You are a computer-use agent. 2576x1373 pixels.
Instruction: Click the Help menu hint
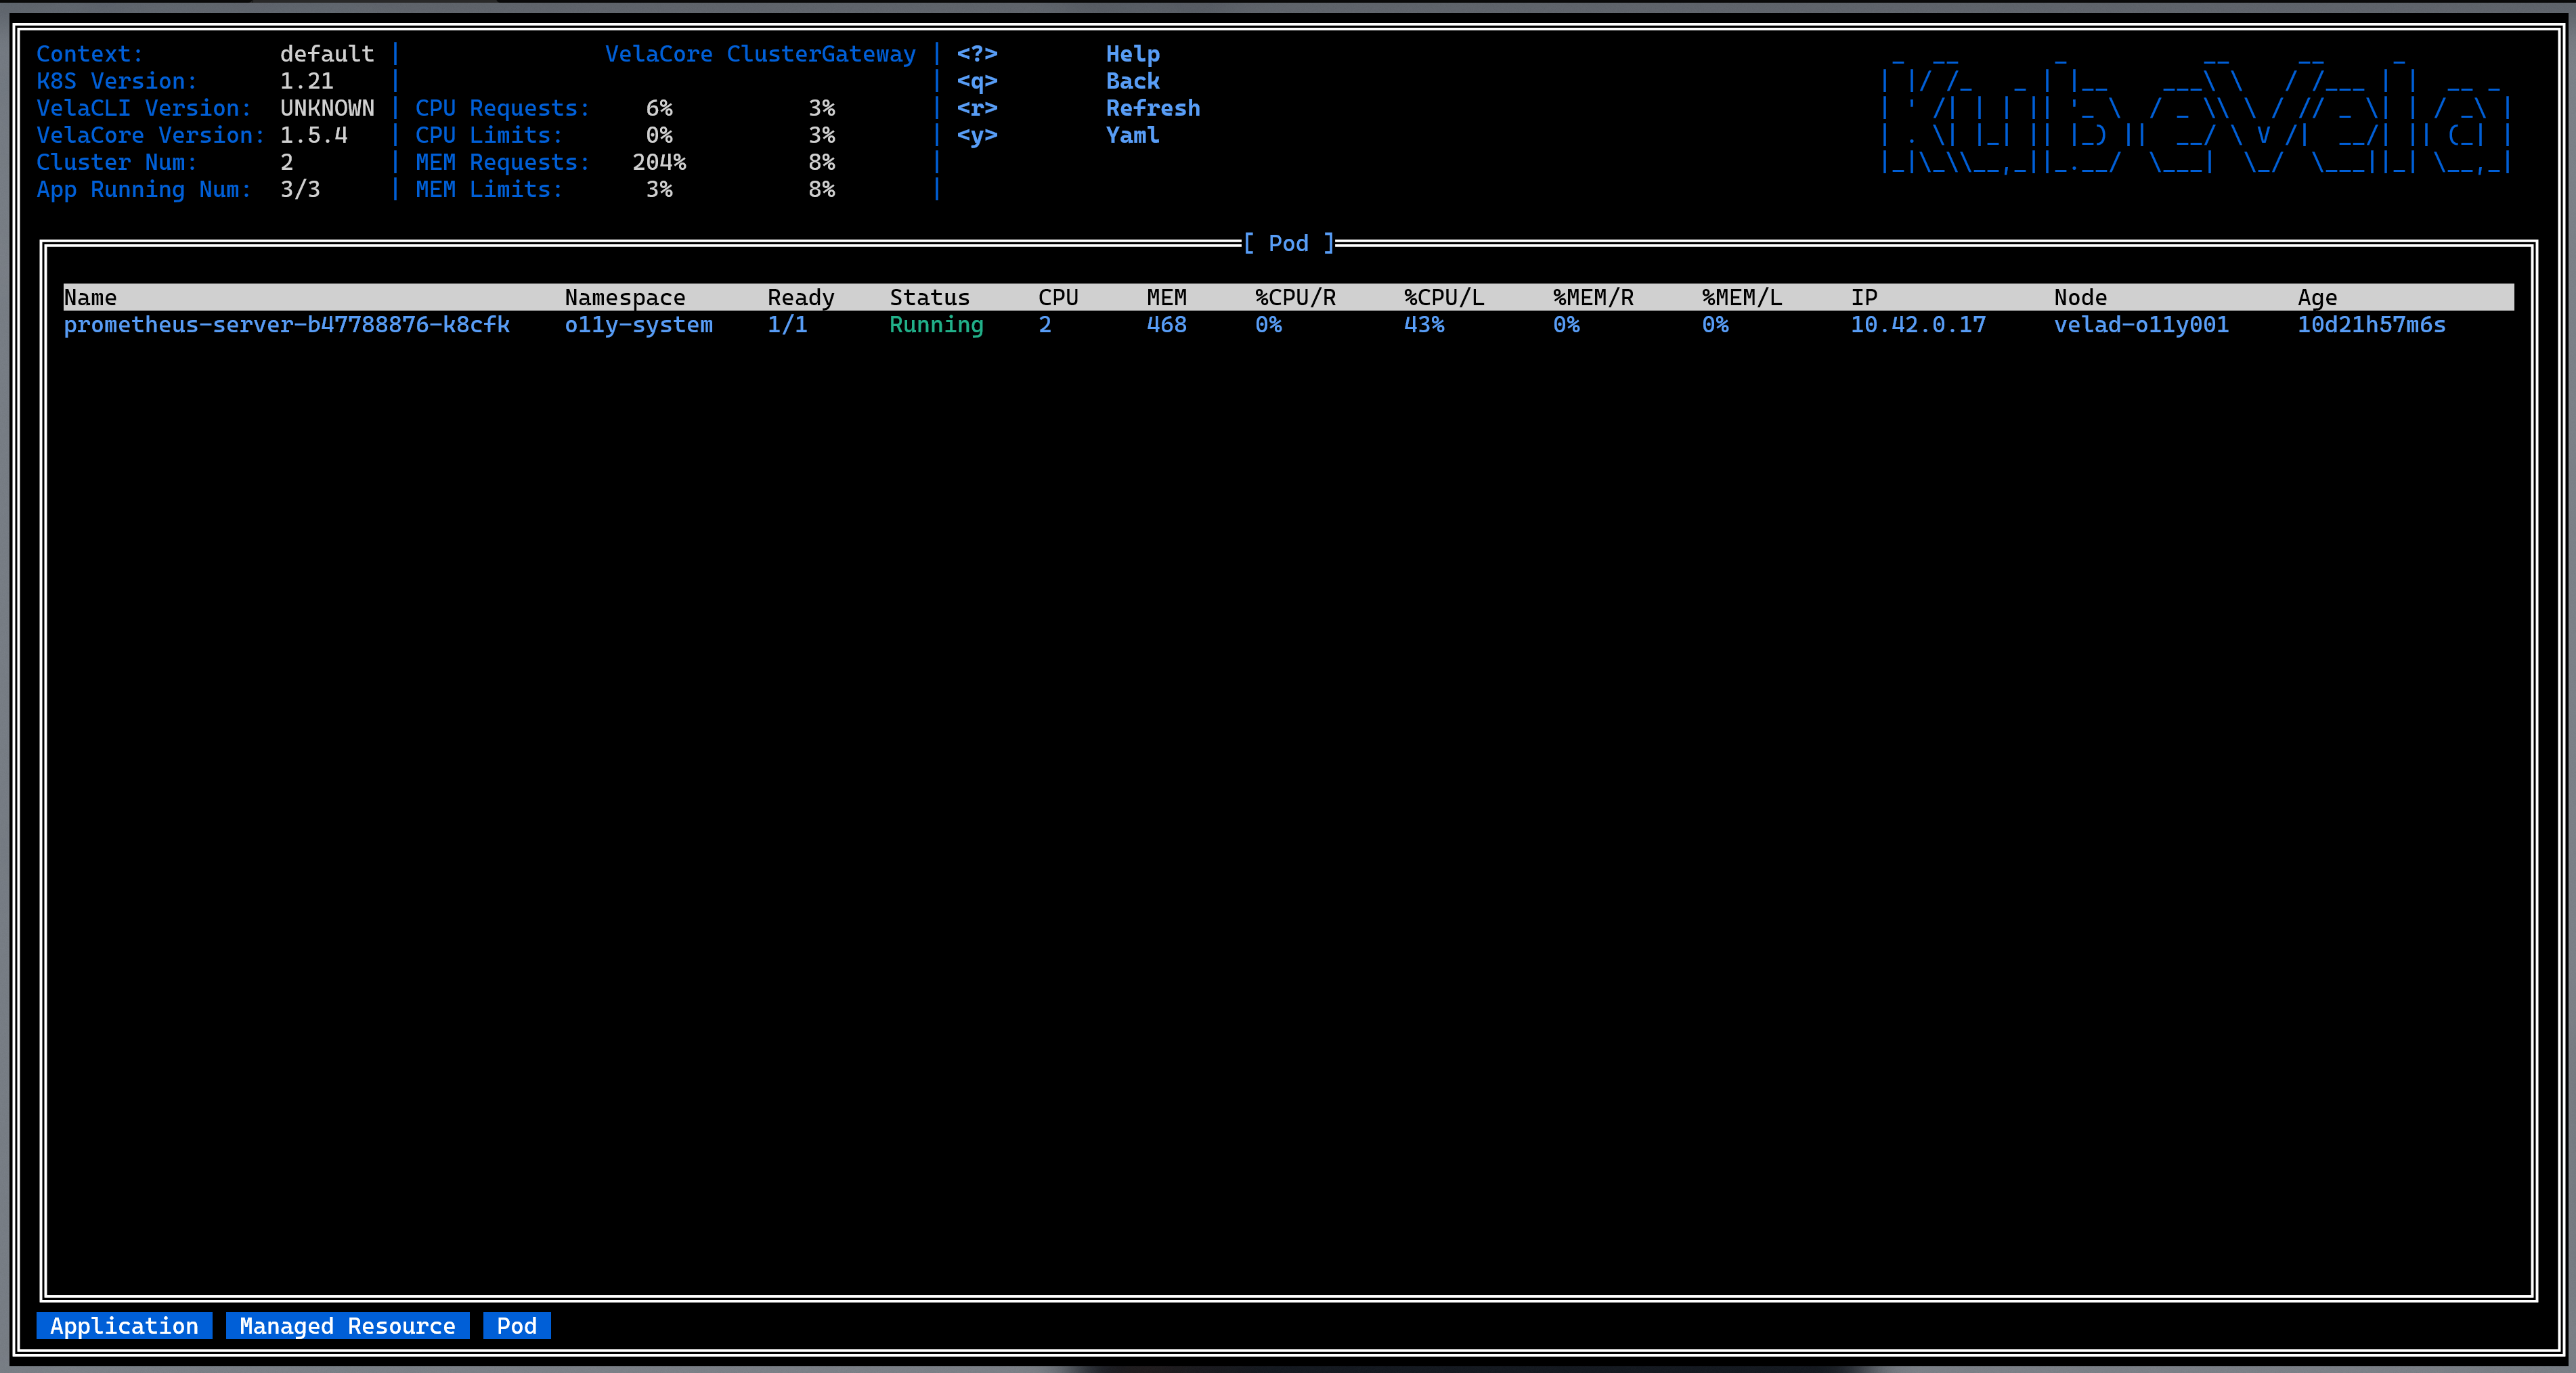pyautogui.click(x=1132, y=54)
